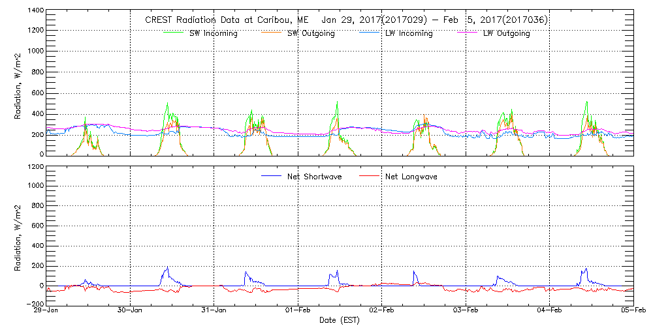Pick the 03-Feb x-axis label
The width and height of the screenshot is (653, 326).
[x=466, y=310]
